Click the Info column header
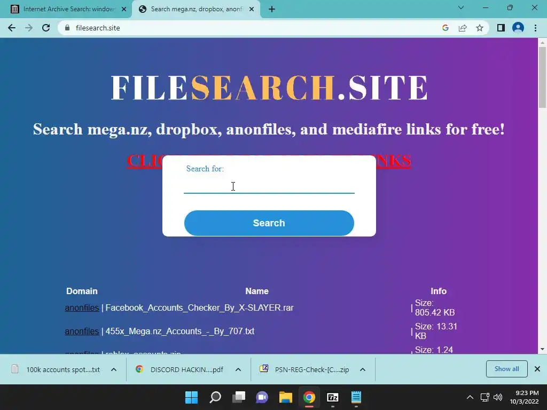 tap(439, 291)
